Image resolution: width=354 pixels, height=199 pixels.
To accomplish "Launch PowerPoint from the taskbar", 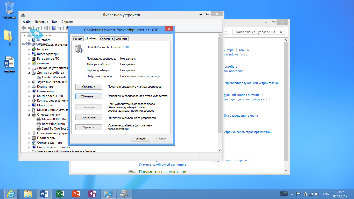I will [x=76, y=194].
